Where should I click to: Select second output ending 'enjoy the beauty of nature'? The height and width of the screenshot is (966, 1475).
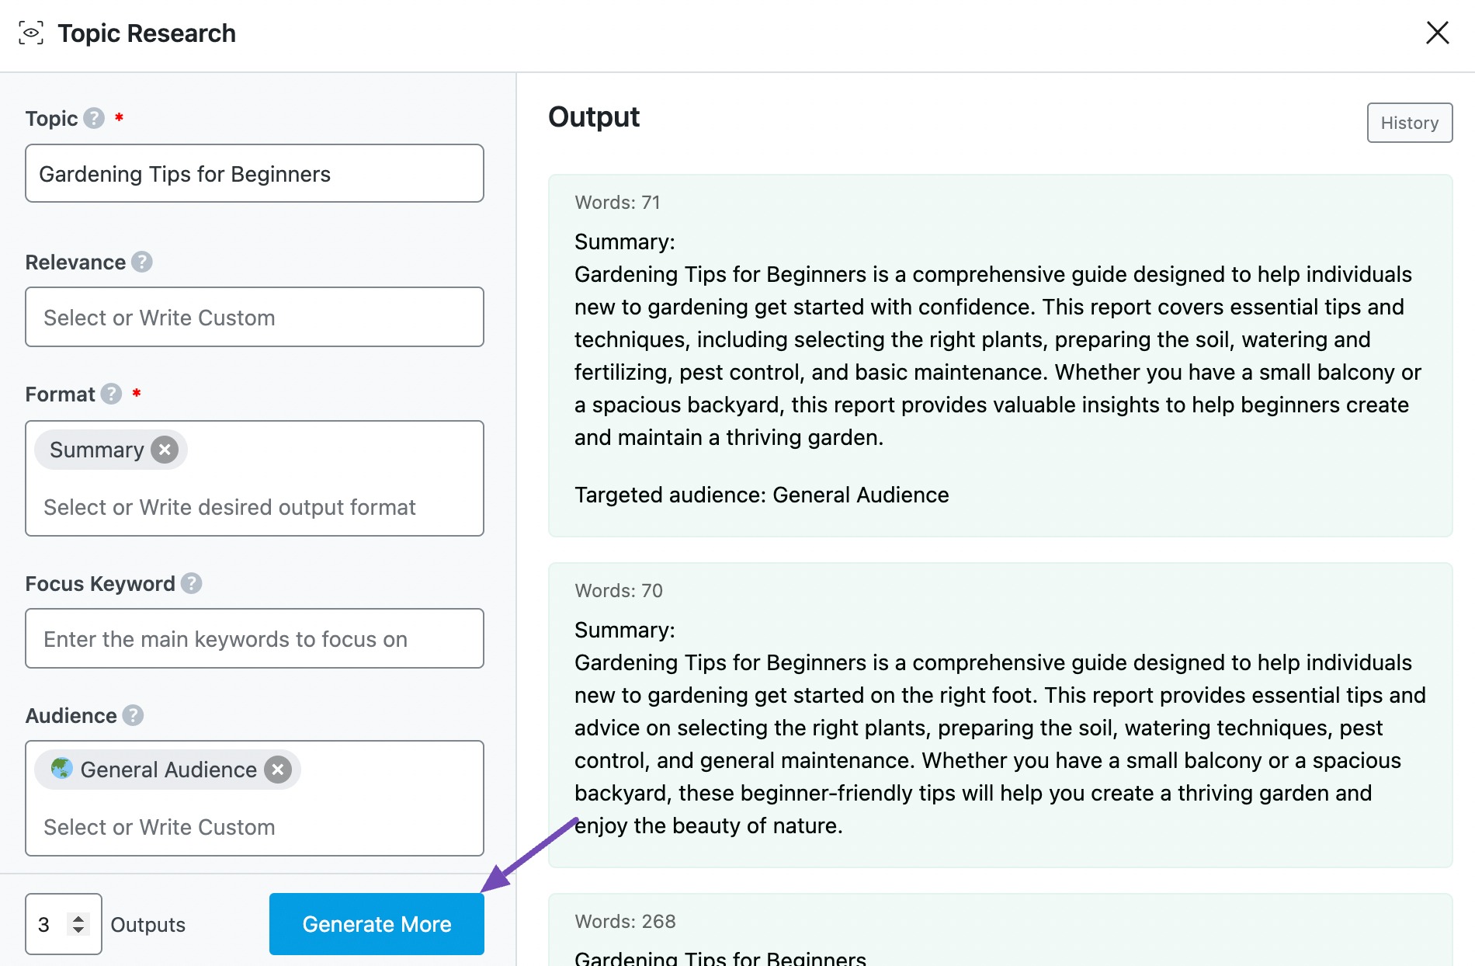1000,715
